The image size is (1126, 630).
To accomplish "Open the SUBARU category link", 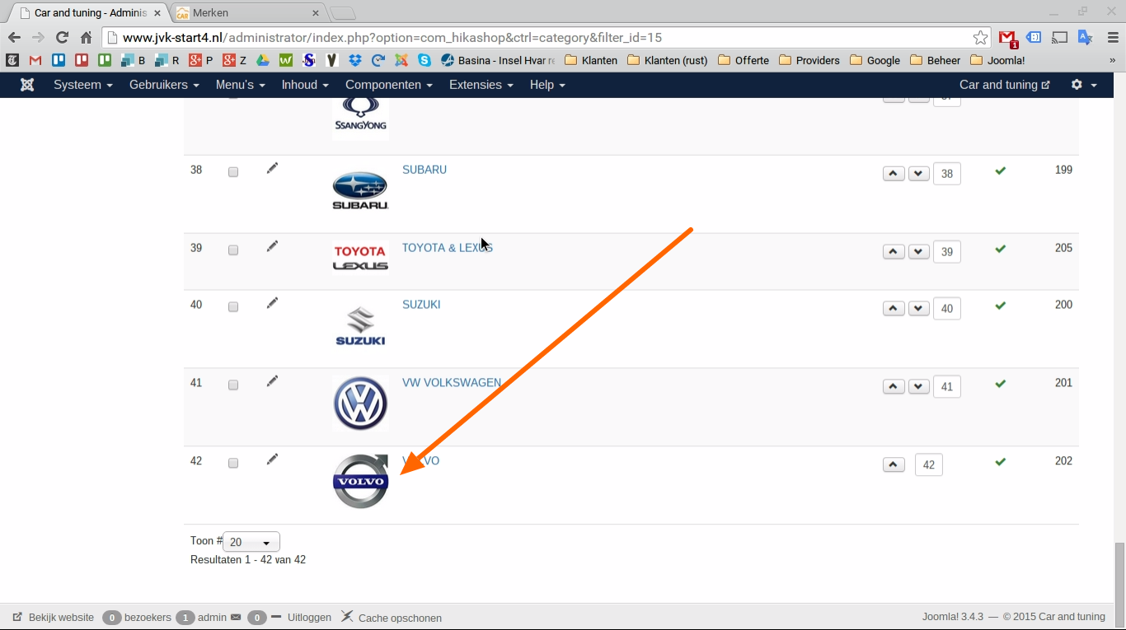I will tap(425, 170).
